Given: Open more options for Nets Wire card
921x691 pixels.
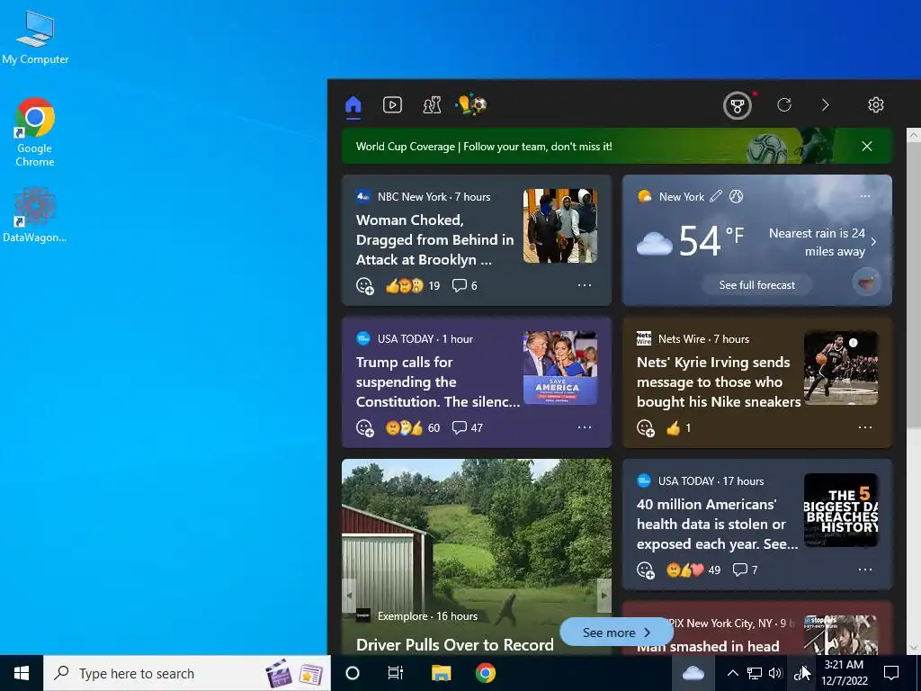Looking at the screenshot, I should [x=865, y=427].
